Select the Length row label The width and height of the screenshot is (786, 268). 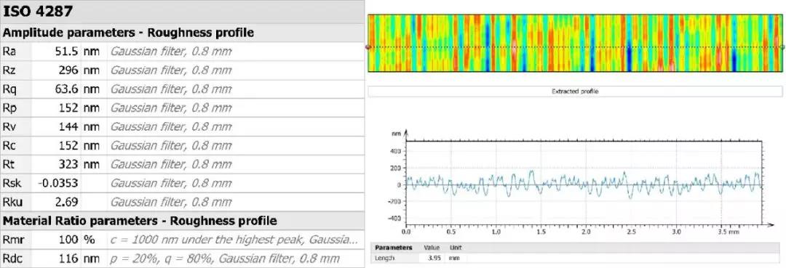[x=384, y=259]
